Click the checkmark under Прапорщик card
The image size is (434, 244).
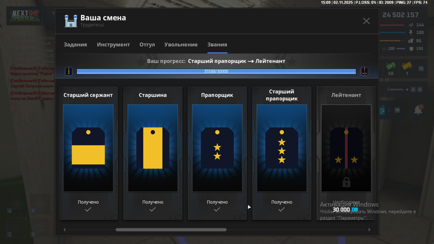click(x=217, y=209)
